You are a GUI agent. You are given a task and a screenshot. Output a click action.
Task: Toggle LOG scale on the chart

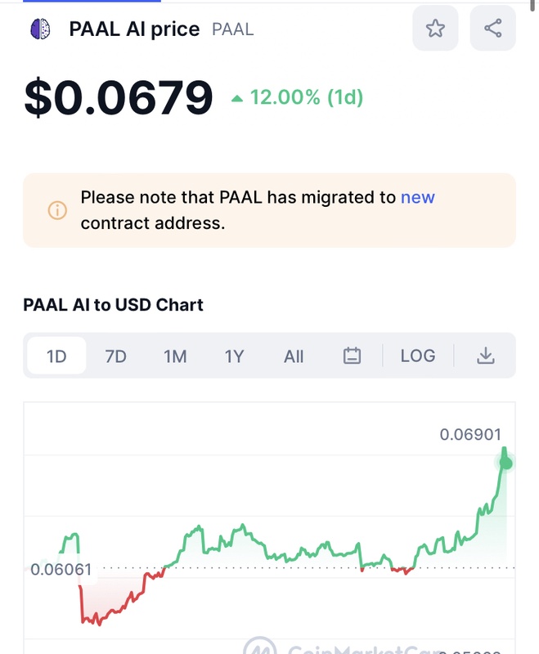(x=417, y=356)
